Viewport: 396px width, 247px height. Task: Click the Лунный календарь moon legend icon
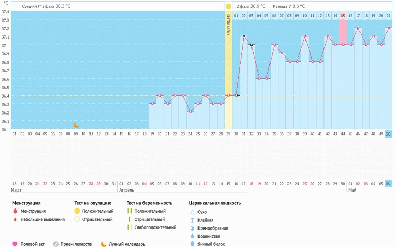pyautogui.click(x=103, y=244)
